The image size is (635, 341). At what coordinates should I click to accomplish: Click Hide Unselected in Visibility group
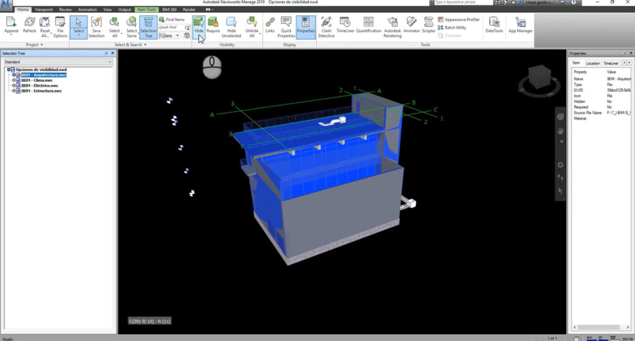(231, 27)
